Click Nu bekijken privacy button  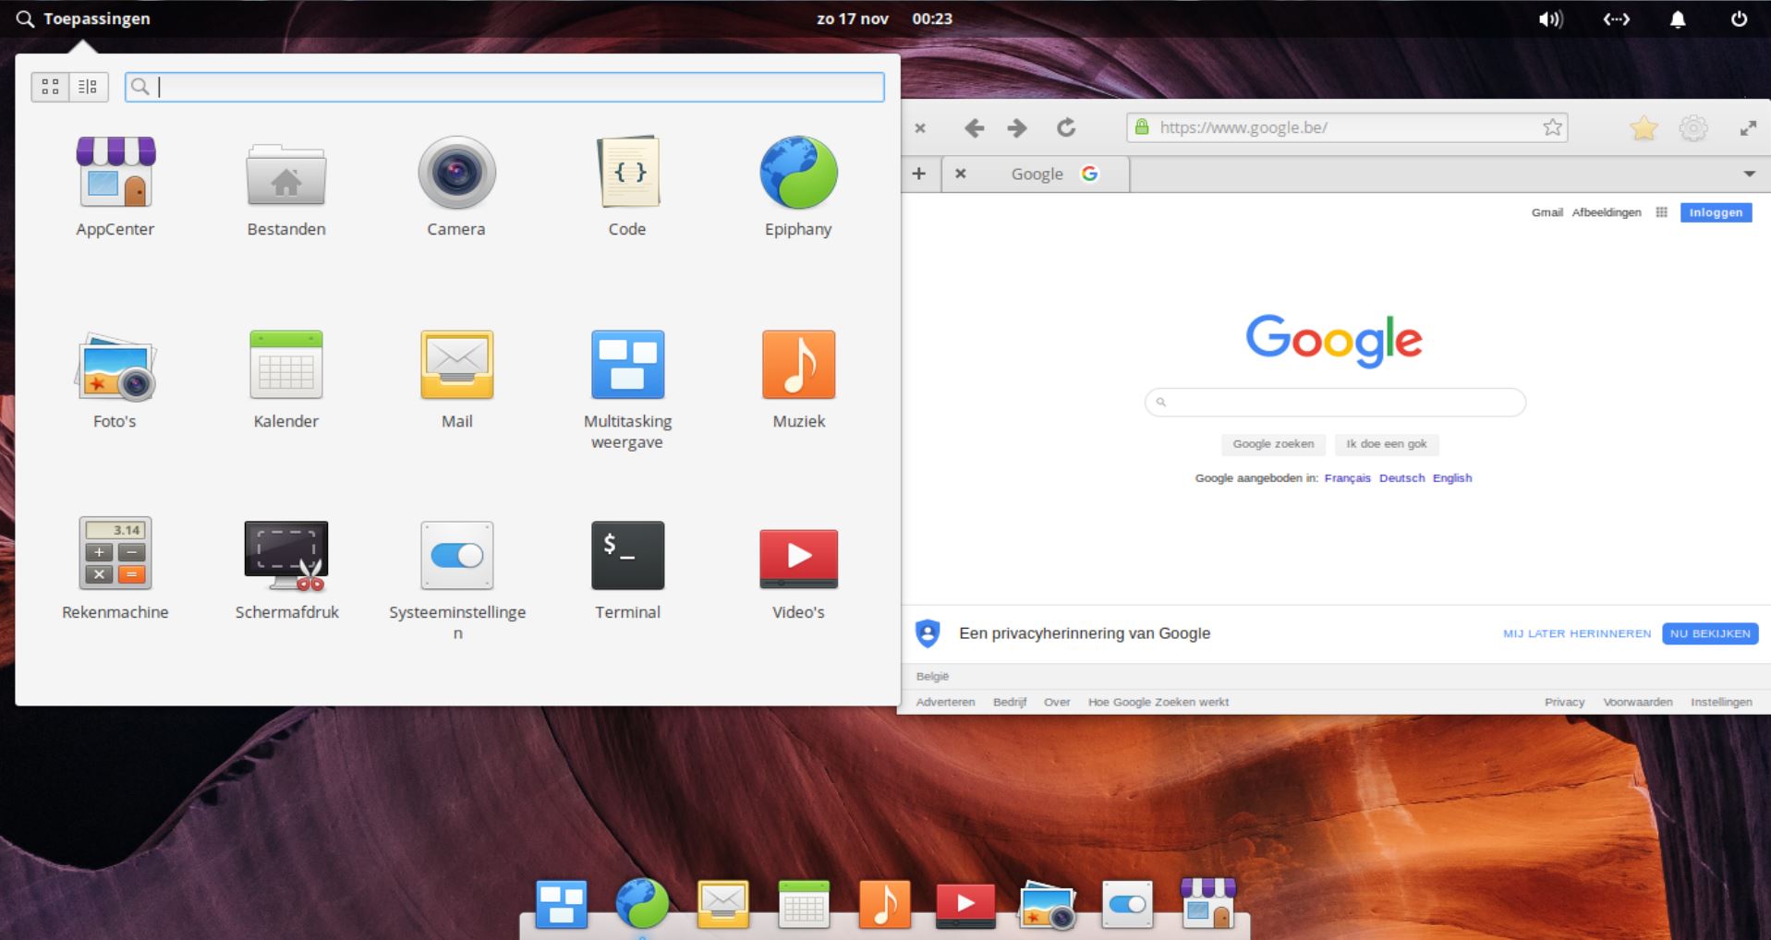point(1710,633)
